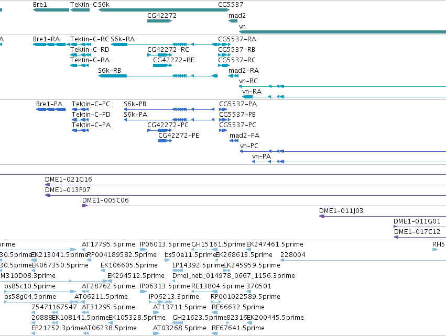Select protein vn-PA
This screenshot has height=336, width=446.
pos(349,162)
